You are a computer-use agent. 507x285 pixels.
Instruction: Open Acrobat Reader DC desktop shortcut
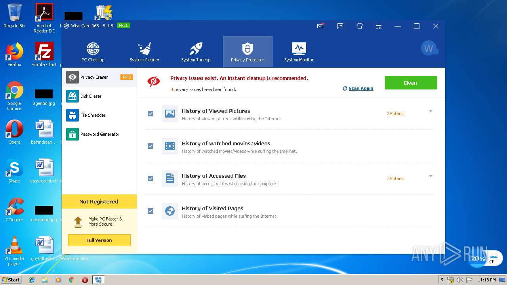(x=44, y=18)
